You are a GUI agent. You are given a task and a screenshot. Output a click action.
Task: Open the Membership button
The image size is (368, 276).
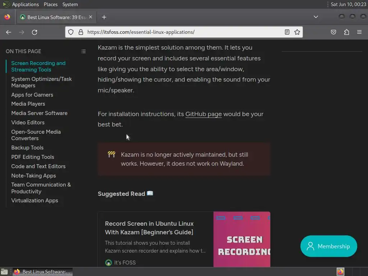click(328, 246)
